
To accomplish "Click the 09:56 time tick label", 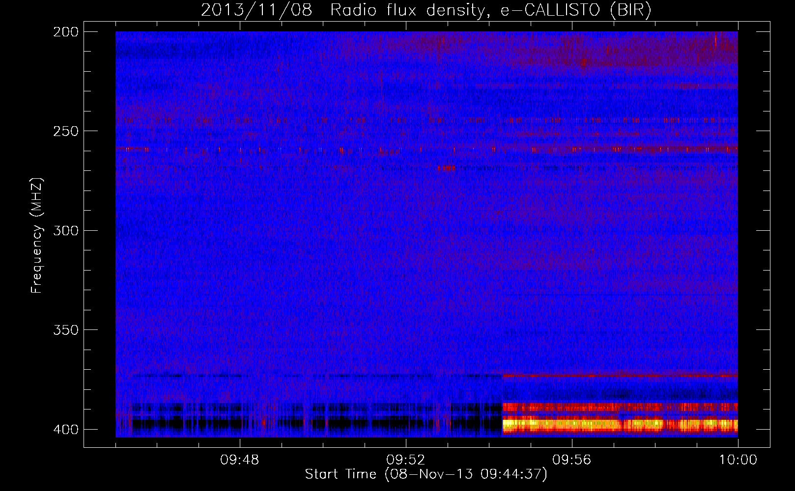I will pos(572,460).
